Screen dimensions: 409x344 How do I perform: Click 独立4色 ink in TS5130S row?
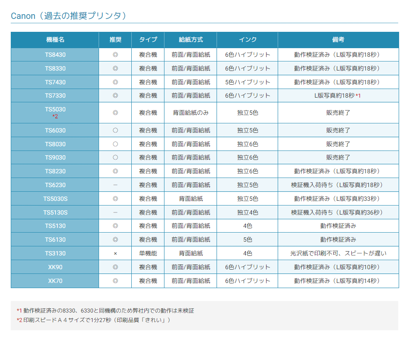[248, 213]
